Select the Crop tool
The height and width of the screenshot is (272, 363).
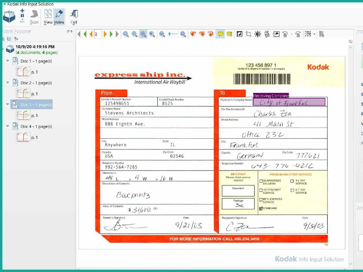(x=248, y=34)
